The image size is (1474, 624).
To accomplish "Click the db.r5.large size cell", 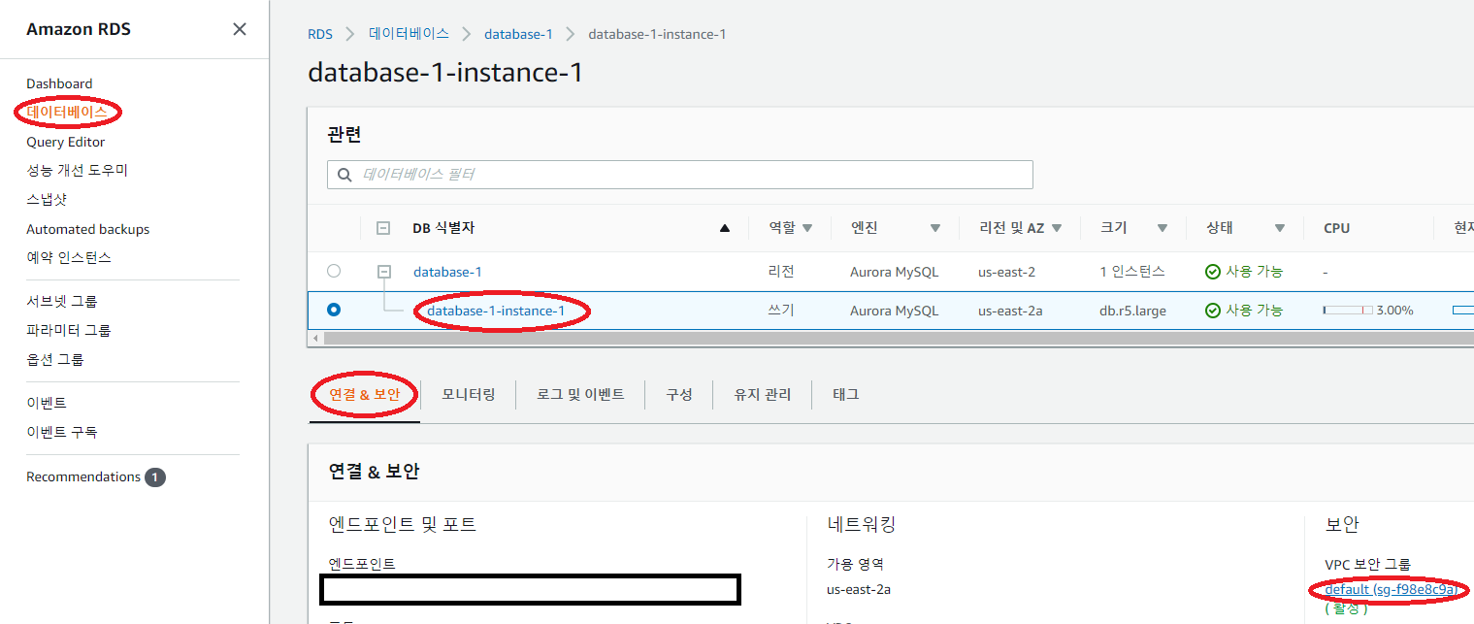I will pos(1133,311).
